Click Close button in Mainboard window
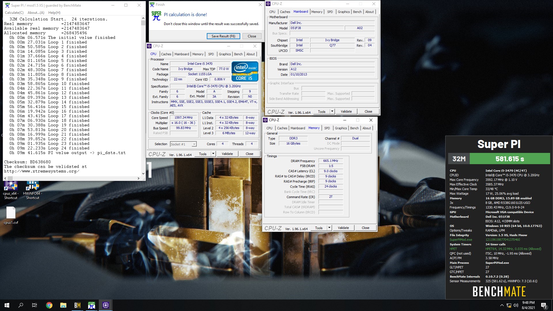Screen dimensions: 553x311 pos(368,111)
